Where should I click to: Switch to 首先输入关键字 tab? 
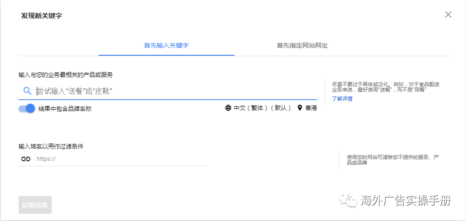point(166,46)
